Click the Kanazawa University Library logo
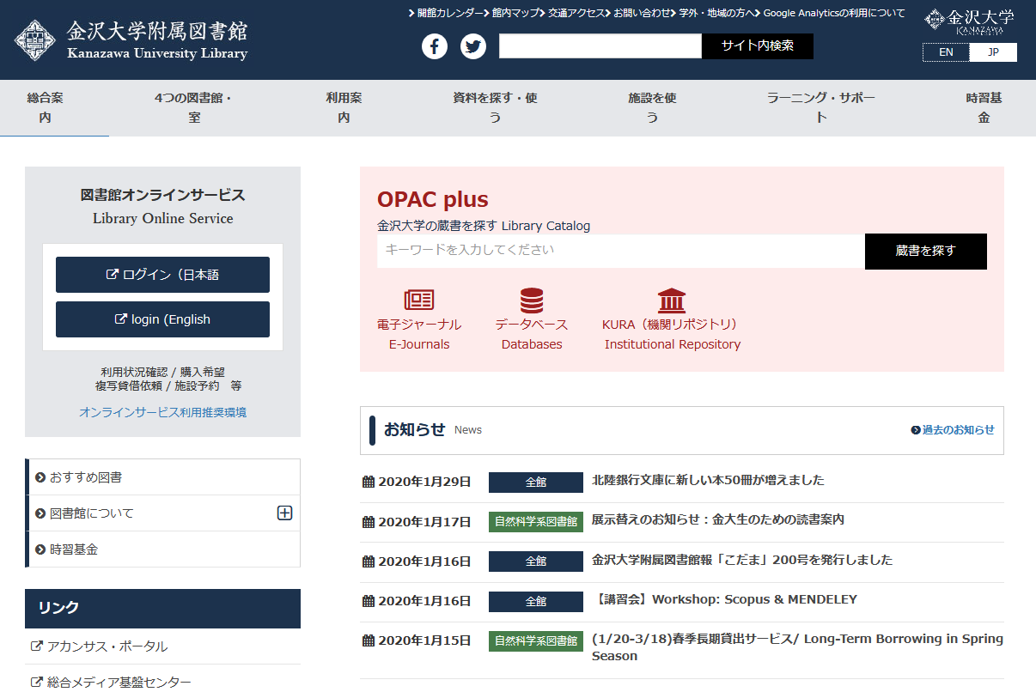Viewport: 1036px width, 692px height. (x=131, y=41)
